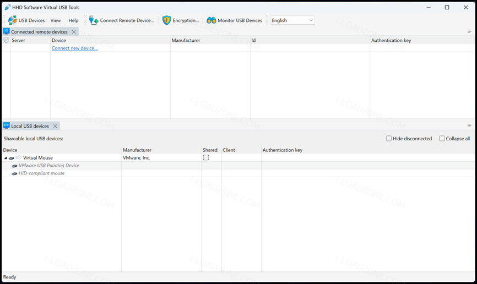477x284 pixels.
Task: Open the View menu
Action: pos(56,20)
